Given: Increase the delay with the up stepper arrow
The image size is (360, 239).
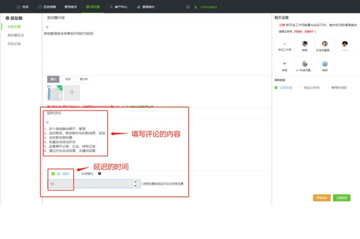Looking at the screenshot, I should tap(135, 181).
